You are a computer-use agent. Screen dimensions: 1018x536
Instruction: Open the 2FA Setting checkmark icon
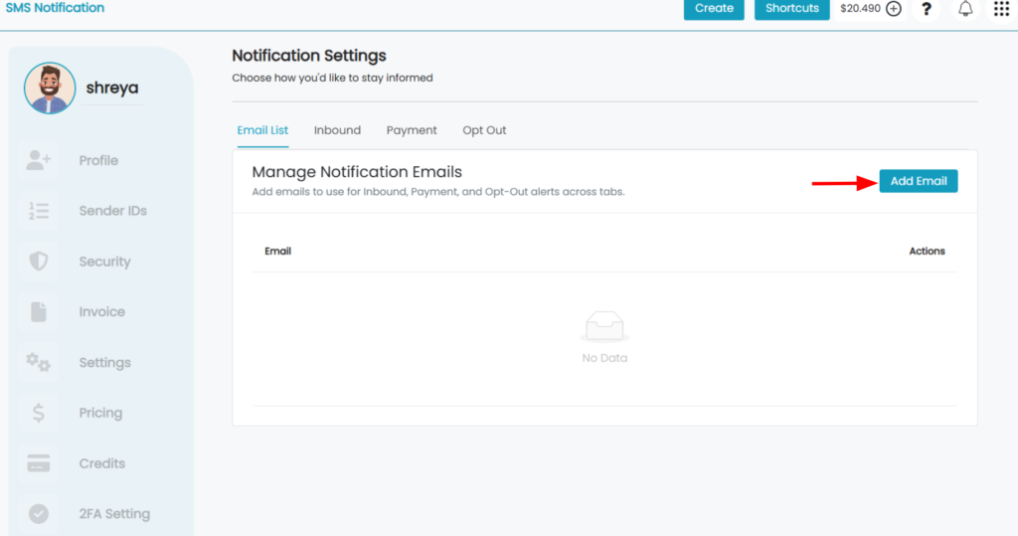point(39,514)
